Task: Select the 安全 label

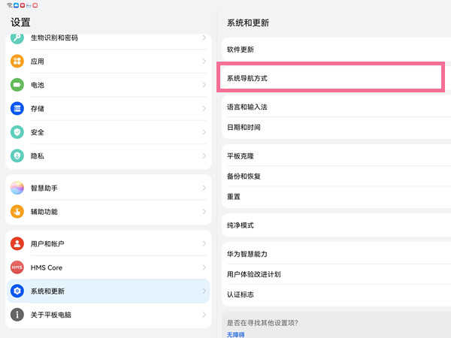Action: pyautogui.click(x=38, y=132)
